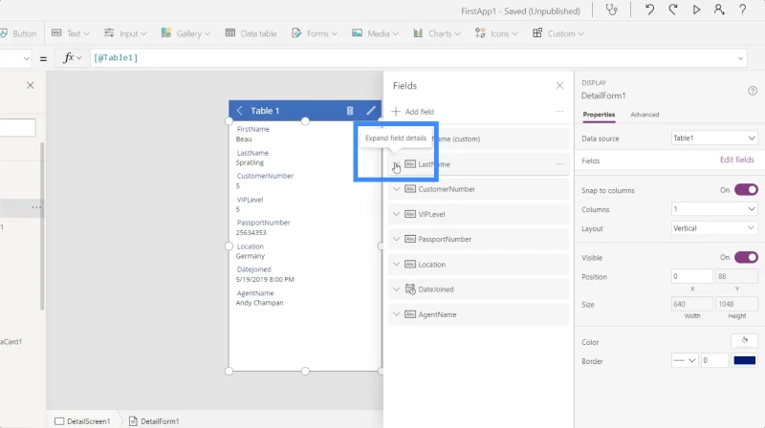The width and height of the screenshot is (765, 428).
Task: Open the Gallery insert menu
Action: 186,33
